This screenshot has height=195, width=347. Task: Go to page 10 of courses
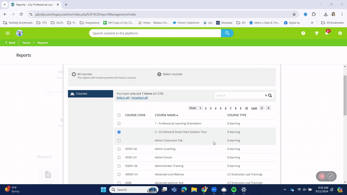tap(246, 108)
